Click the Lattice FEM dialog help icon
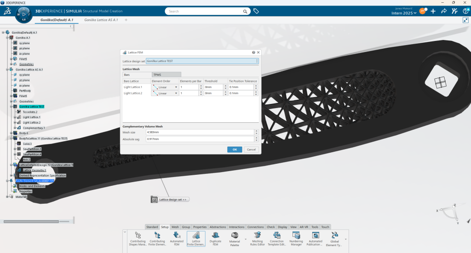 pos(253,52)
